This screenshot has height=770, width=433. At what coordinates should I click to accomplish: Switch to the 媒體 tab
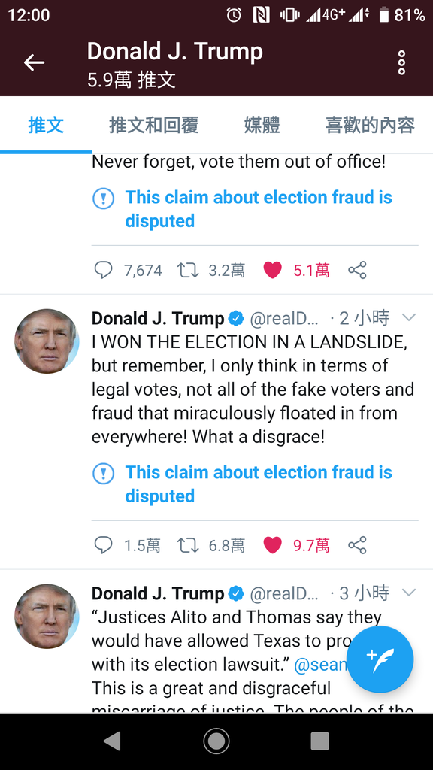click(x=262, y=126)
